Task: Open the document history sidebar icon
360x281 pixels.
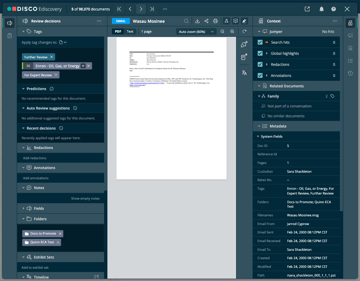Action: (350, 73)
